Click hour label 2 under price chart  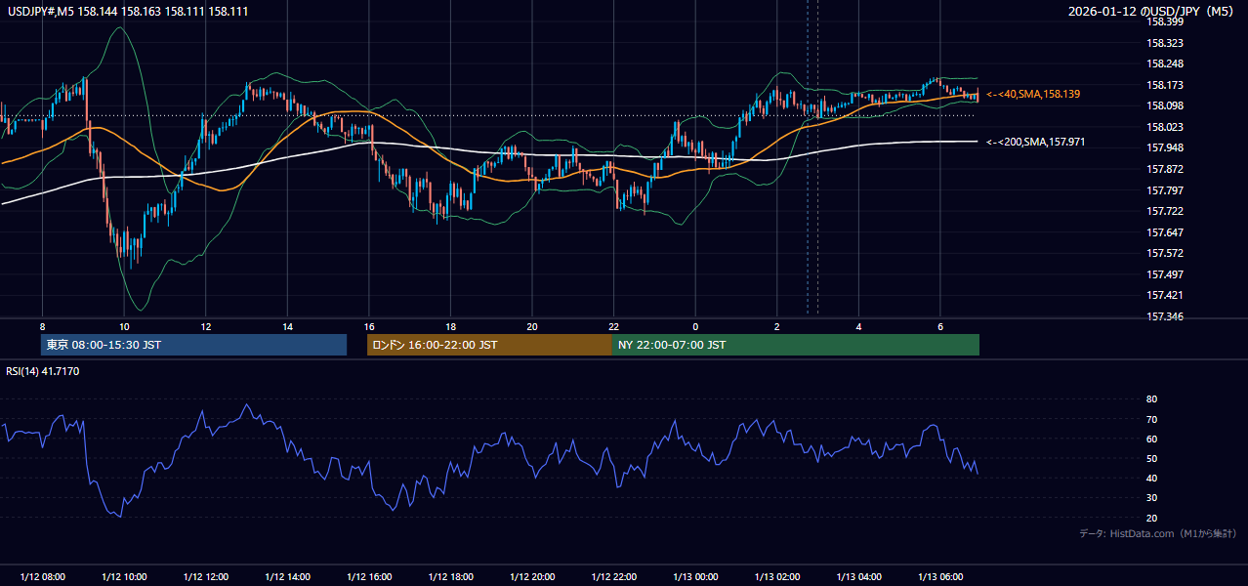click(x=776, y=326)
